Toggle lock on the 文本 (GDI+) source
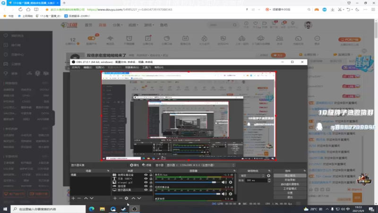Viewport: 378px width, 213px height. coord(151,178)
